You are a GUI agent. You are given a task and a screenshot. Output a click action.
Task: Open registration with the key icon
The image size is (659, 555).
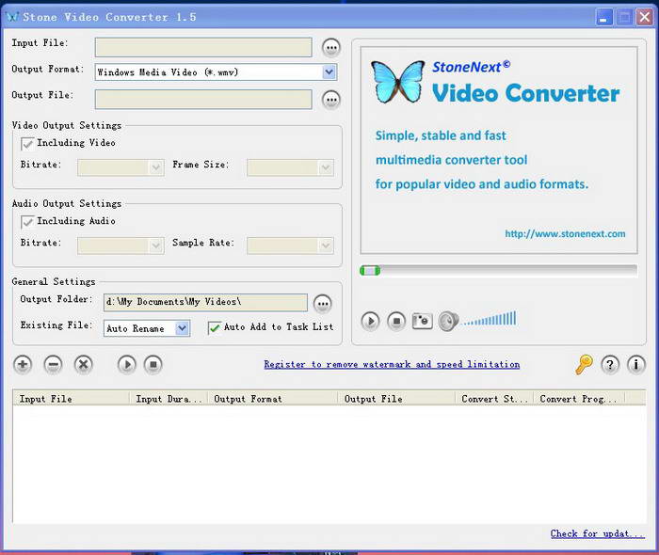click(x=584, y=364)
